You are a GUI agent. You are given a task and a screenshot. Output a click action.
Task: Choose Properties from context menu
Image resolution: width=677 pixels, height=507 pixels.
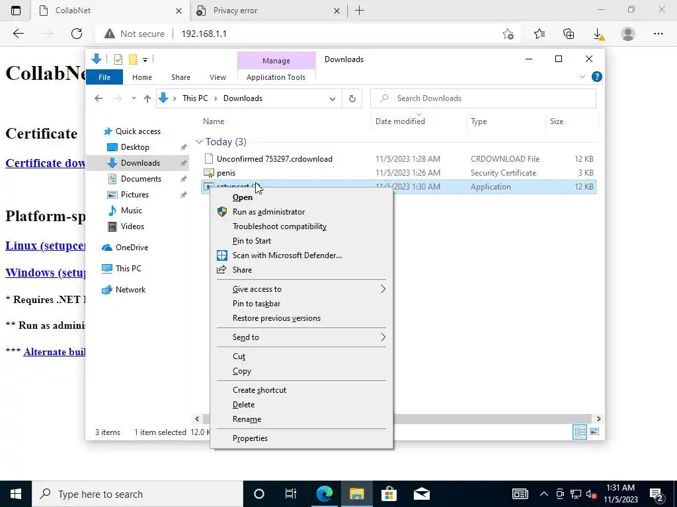pos(301,438)
